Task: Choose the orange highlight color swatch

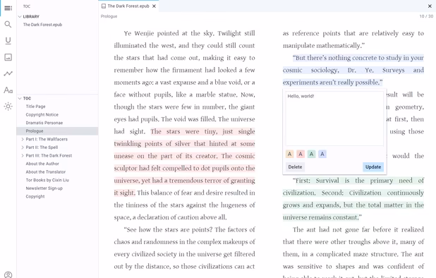Action: 289,154
